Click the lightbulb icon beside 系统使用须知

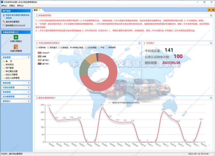[37, 16]
